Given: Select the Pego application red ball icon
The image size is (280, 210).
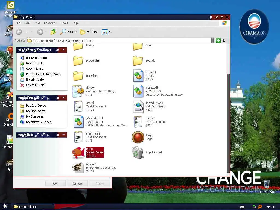Looking at the screenshot, I should click(138, 137).
